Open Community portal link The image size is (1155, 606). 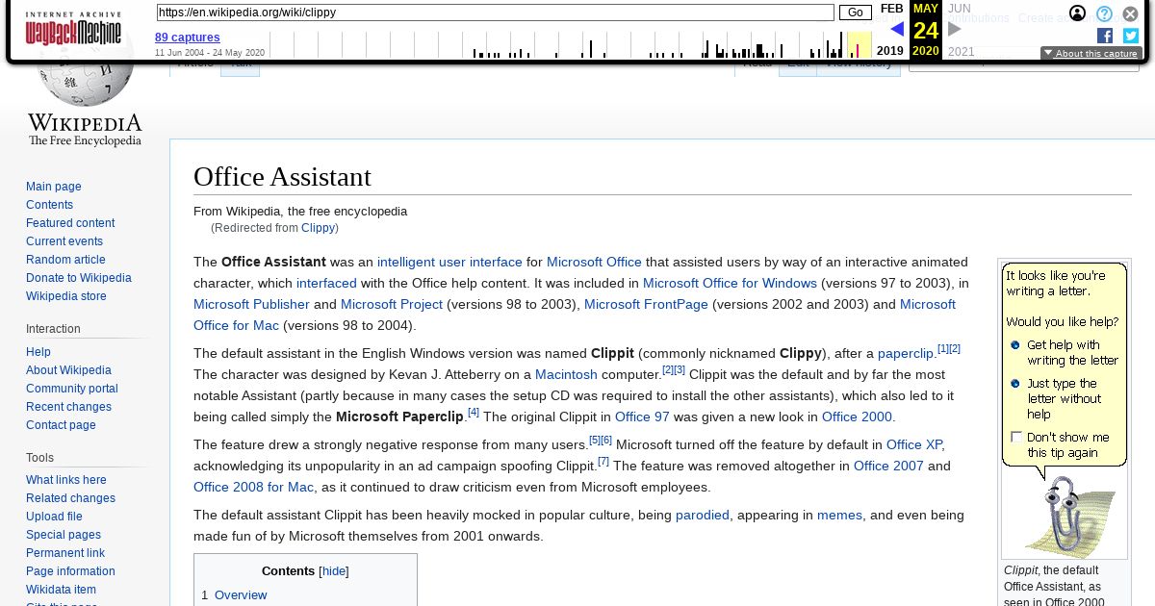point(72,389)
